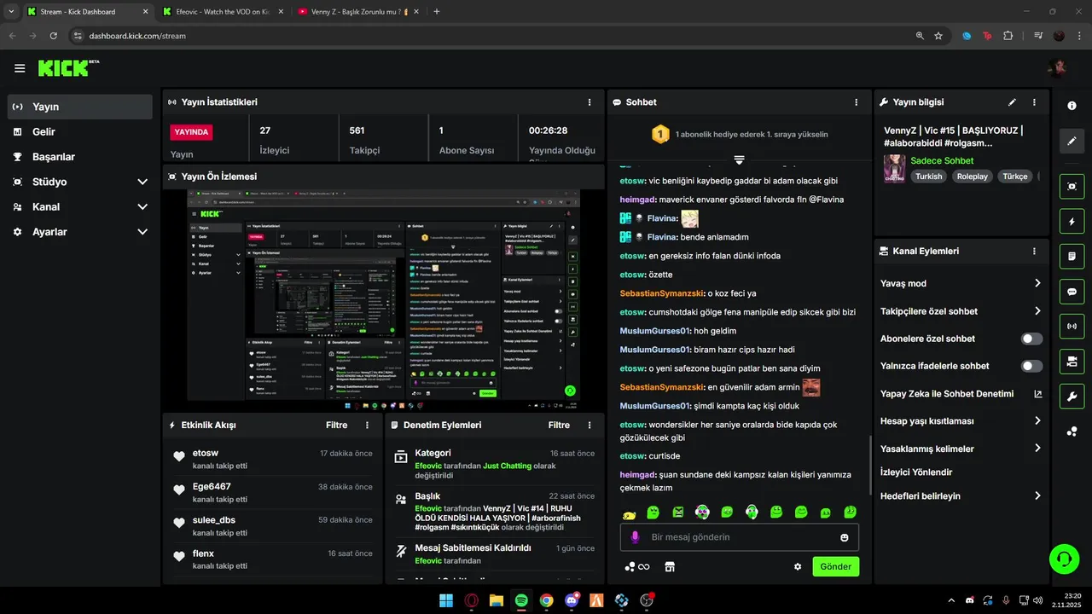Click the Gönder send button
Viewport: 1092px width, 614px height.
click(x=835, y=566)
